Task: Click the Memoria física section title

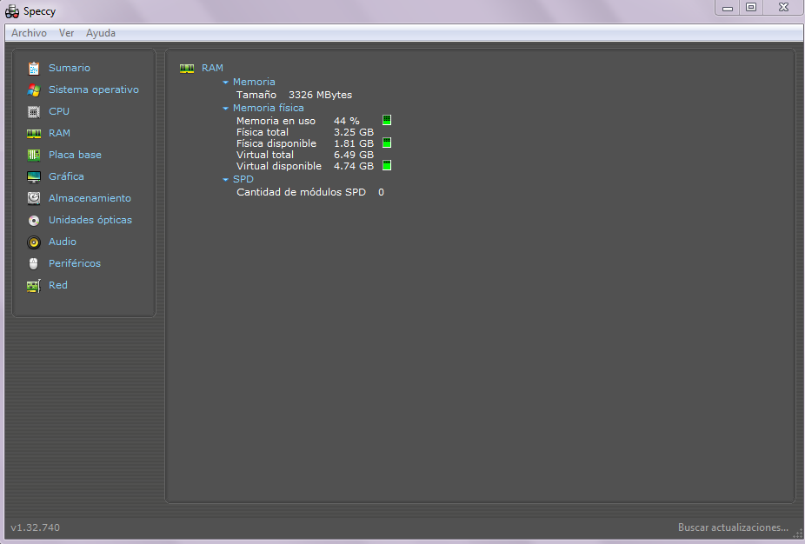Action: pos(268,108)
